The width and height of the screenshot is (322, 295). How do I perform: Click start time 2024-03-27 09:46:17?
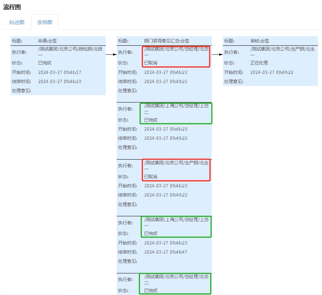coord(60,72)
